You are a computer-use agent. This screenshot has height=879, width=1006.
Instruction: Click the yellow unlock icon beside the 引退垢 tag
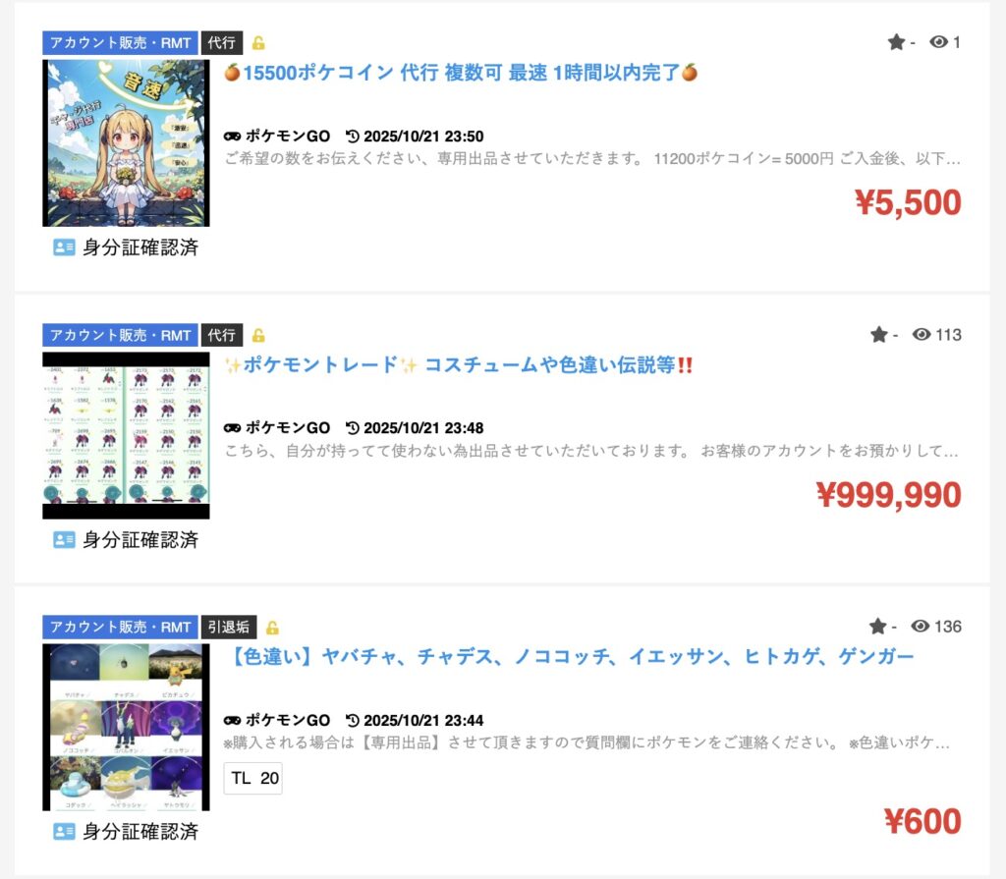pos(272,628)
